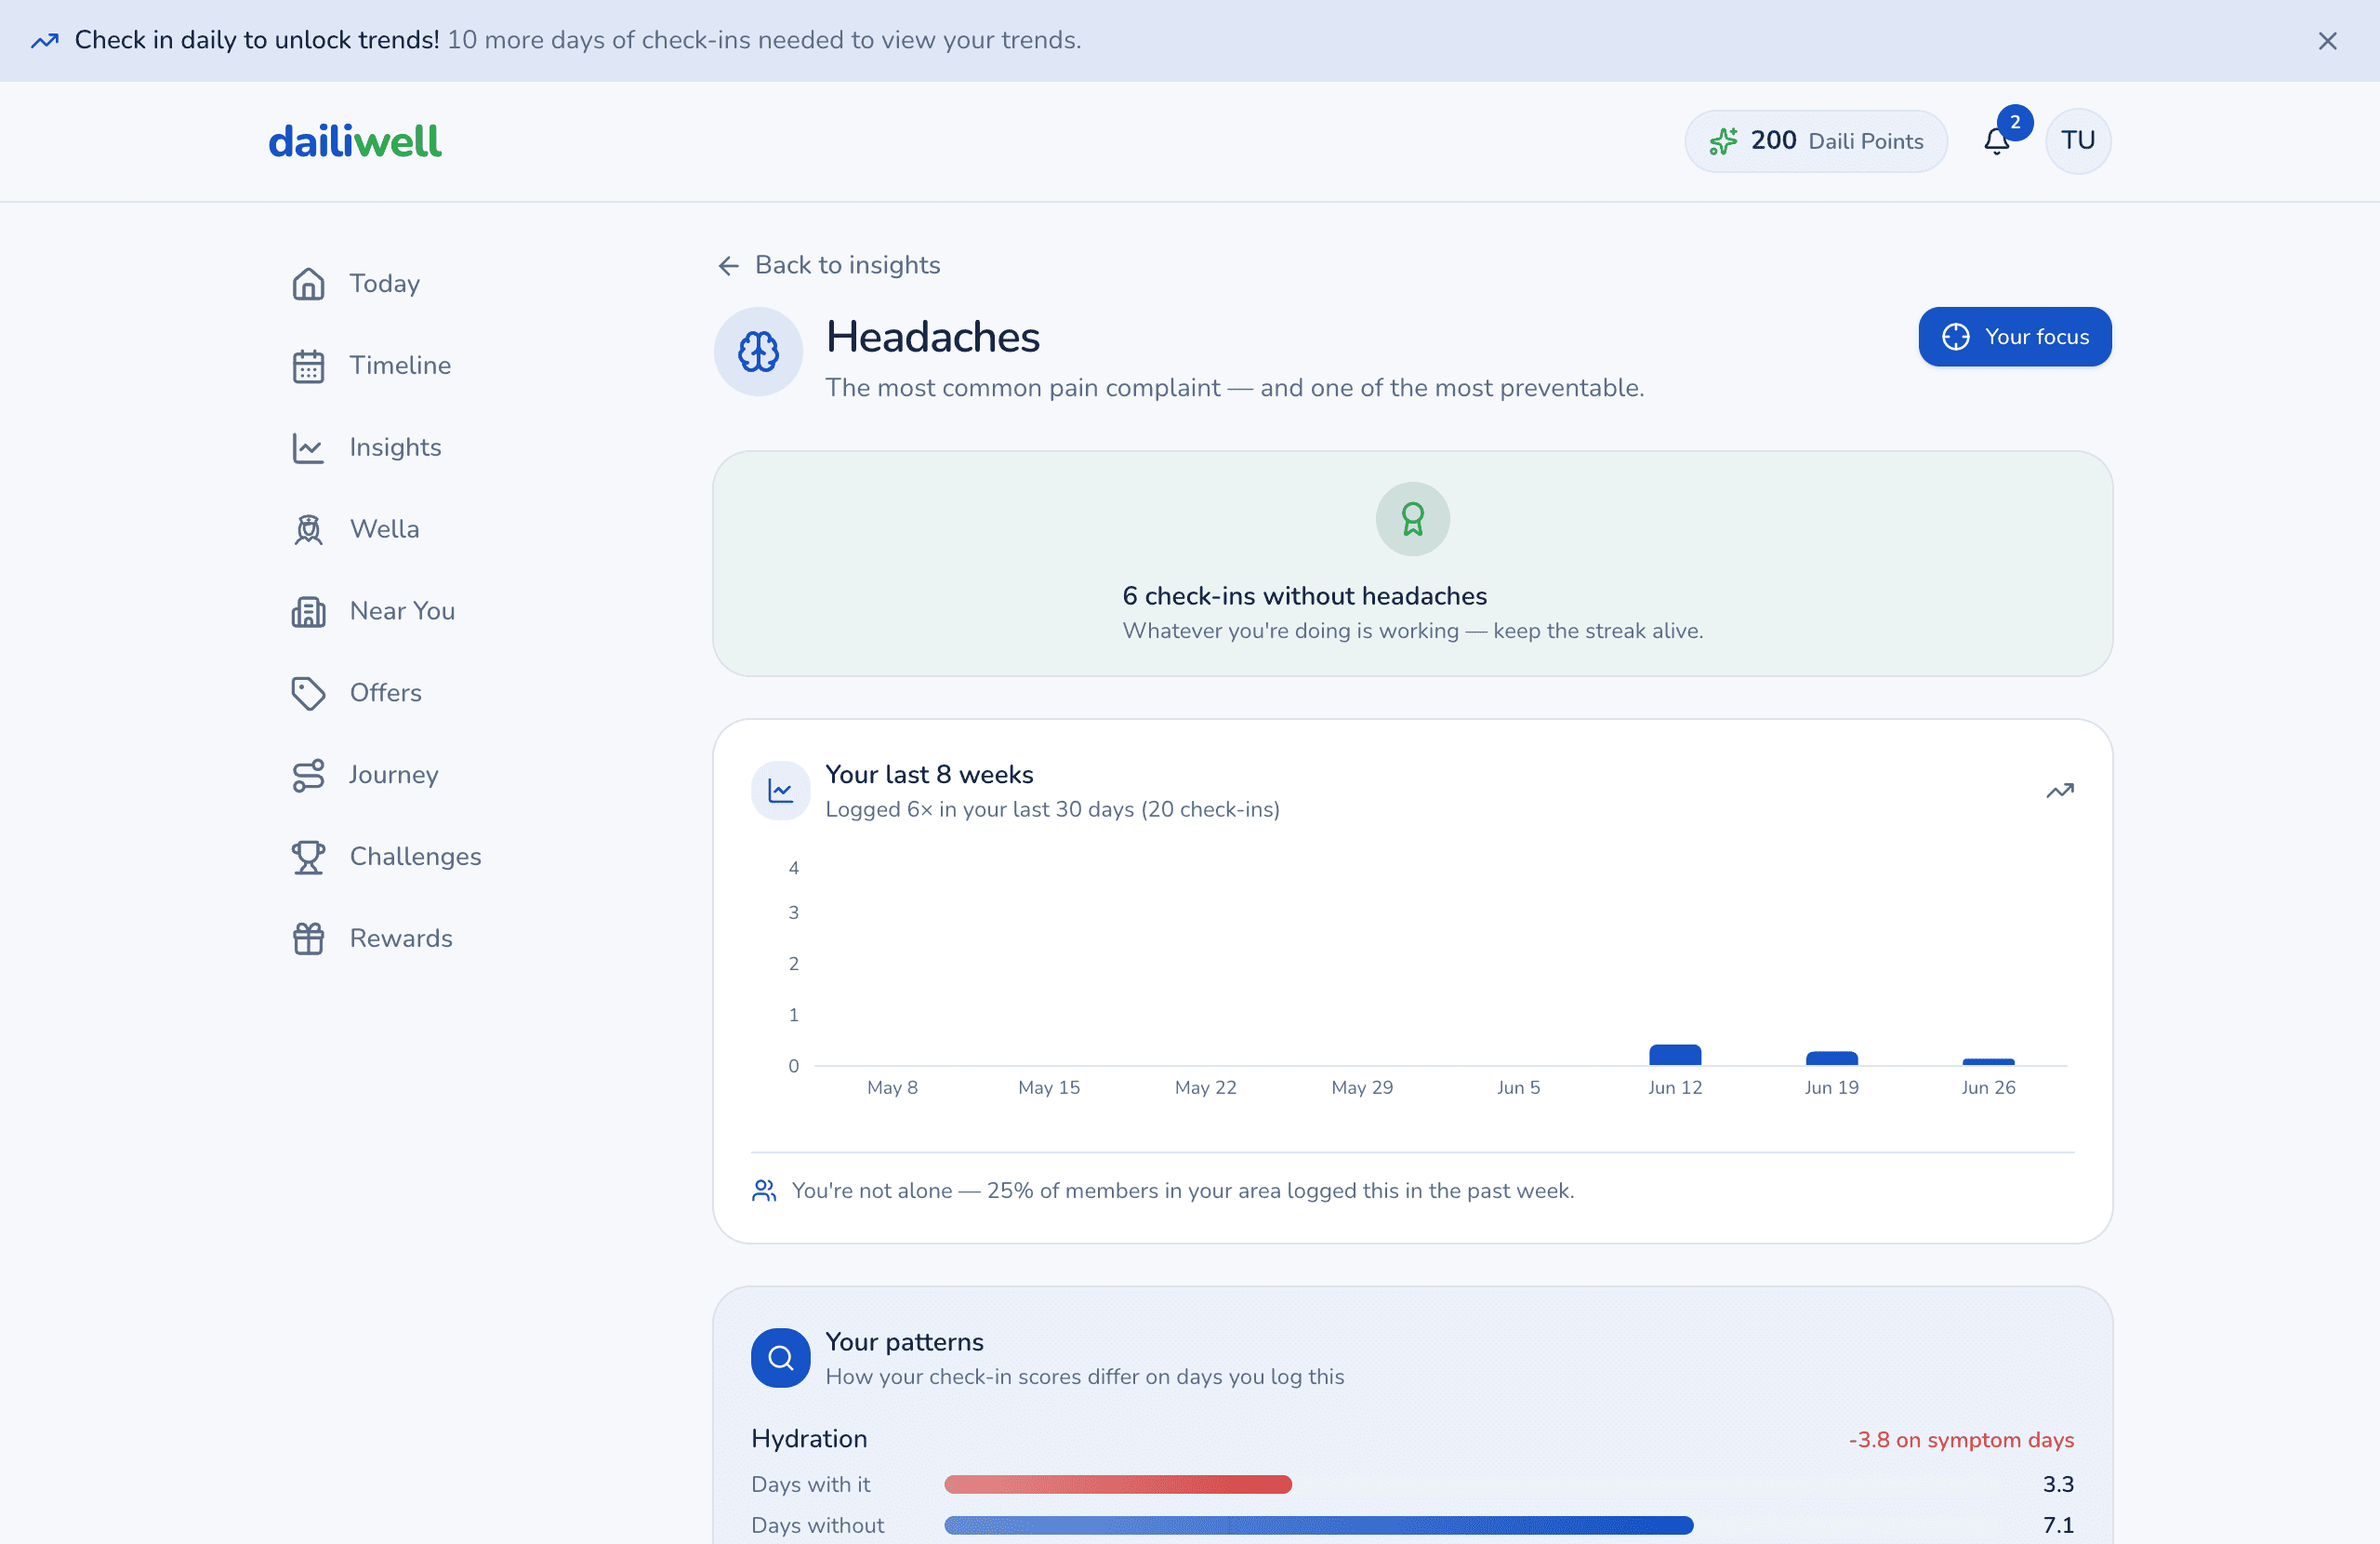Click the line chart icon beside Your last 8 weeks
This screenshot has width=2380, height=1544.
(x=780, y=792)
